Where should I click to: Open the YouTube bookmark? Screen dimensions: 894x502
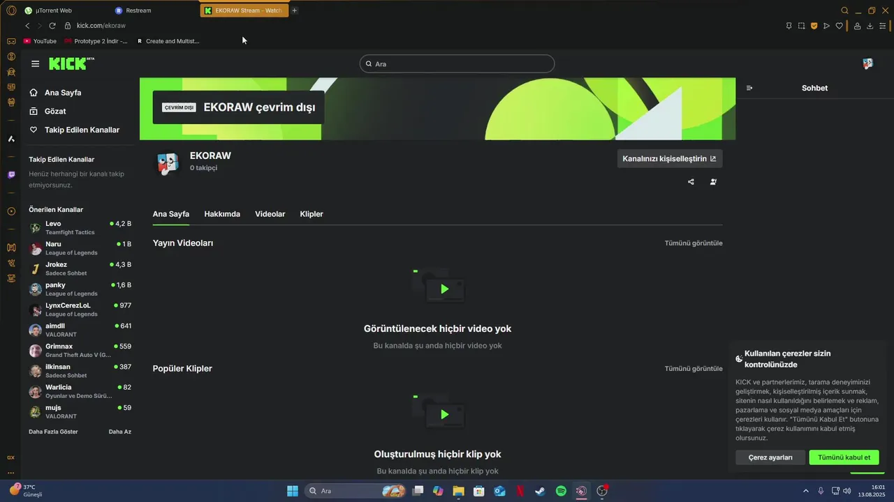coord(40,41)
